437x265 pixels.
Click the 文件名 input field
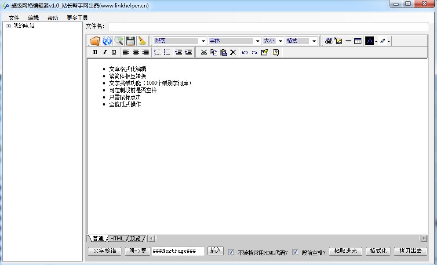coord(269,26)
